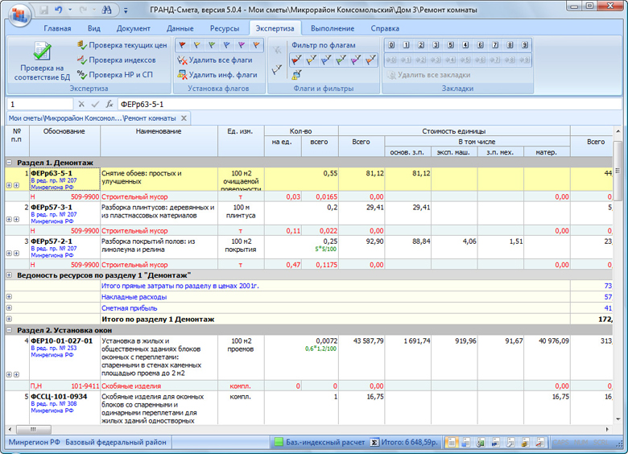Toggle bookmark 5 in Закладки

(451, 45)
